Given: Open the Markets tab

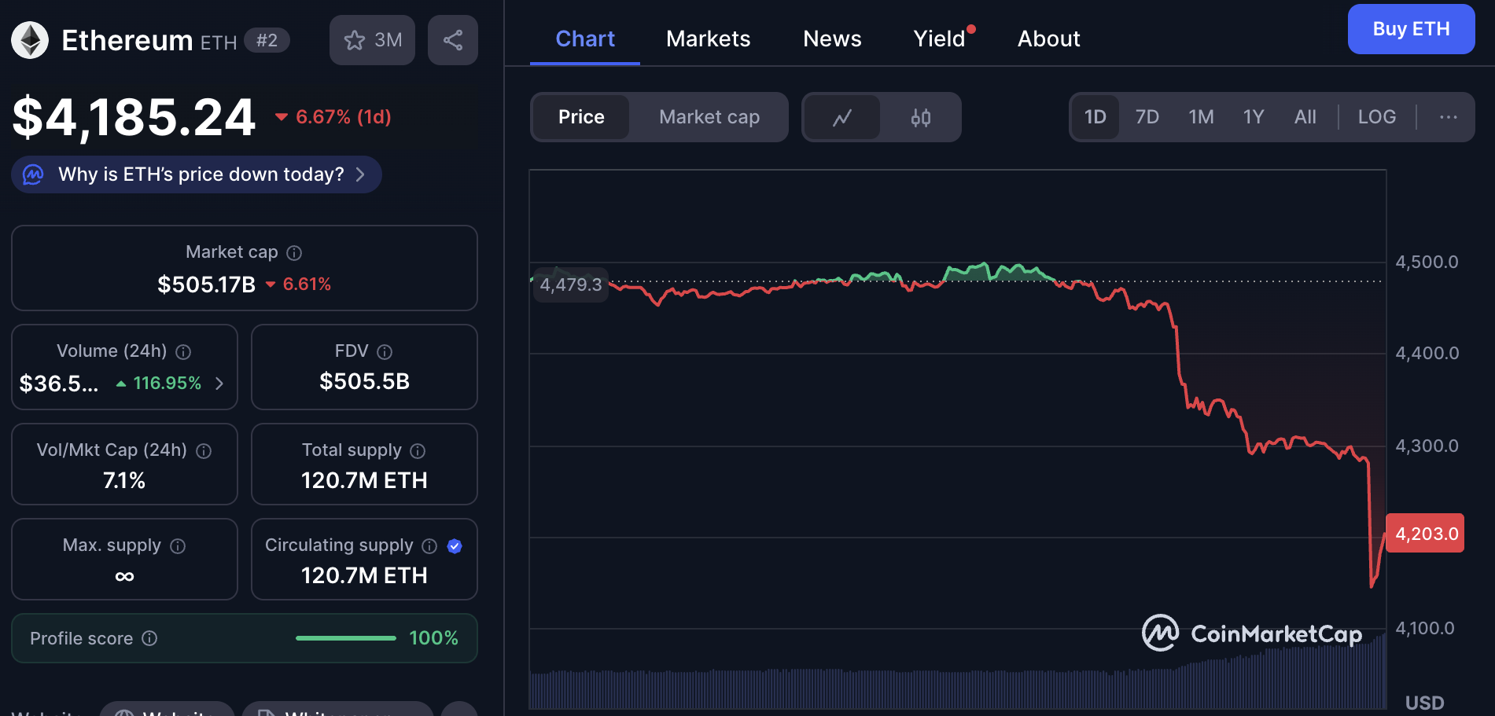Looking at the screenshot, I should [708, 39].
